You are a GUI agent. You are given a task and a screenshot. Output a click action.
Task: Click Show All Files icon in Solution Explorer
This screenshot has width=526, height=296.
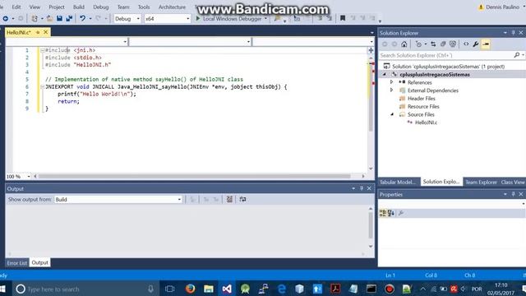pos(453,44)
